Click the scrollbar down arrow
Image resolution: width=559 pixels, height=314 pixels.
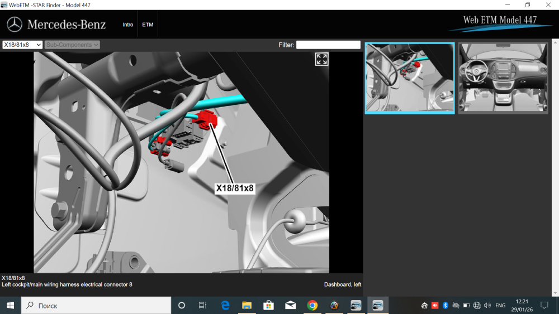[x=555, y=293]
